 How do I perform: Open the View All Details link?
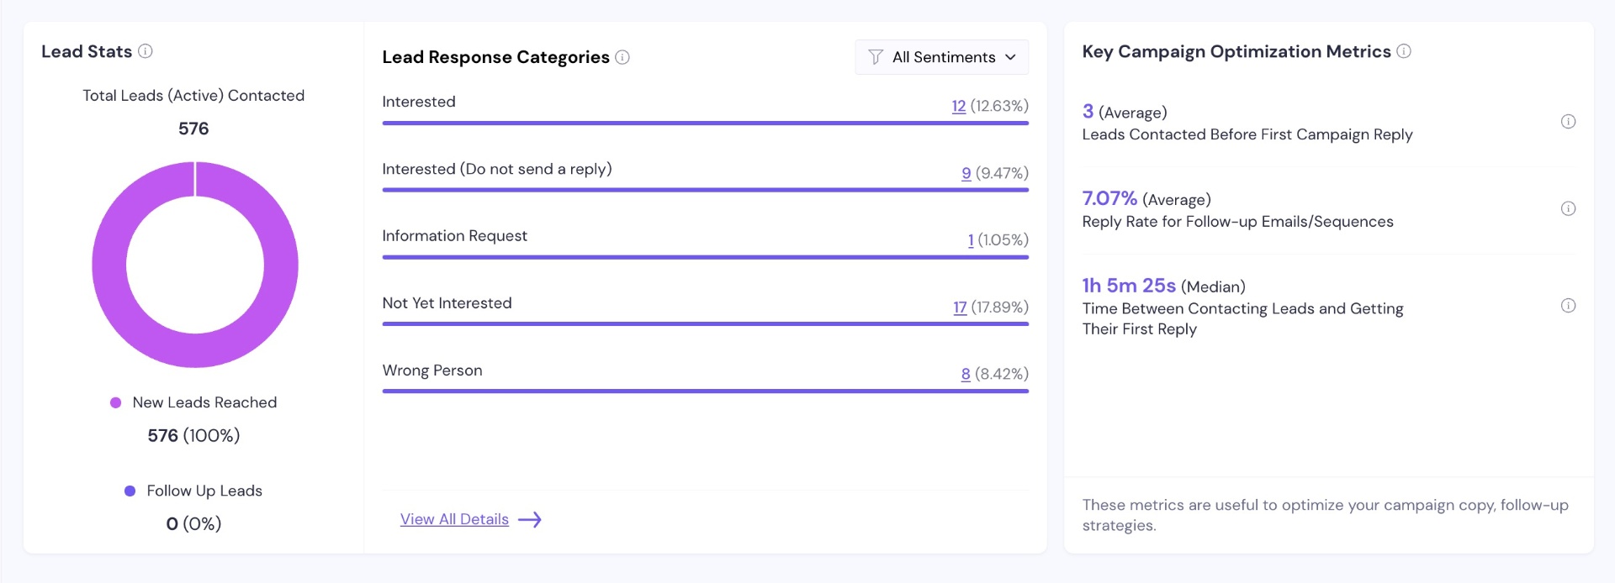click(x=454, y=519)
